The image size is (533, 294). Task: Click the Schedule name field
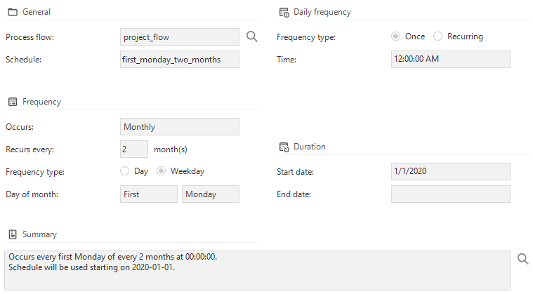pyautogui.click(x=180, y=60)
